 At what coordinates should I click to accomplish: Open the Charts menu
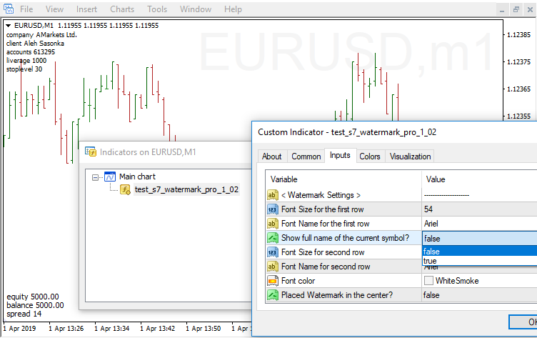pyautogui.click(x=122, y=9)
